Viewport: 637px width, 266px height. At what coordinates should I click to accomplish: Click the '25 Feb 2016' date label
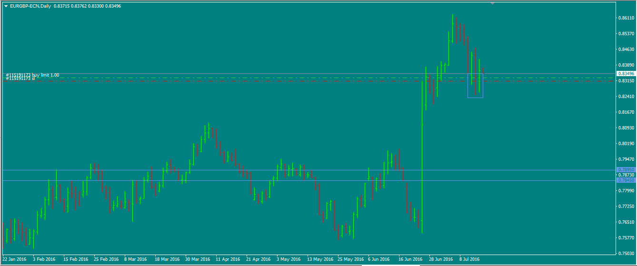pos(106,259)
